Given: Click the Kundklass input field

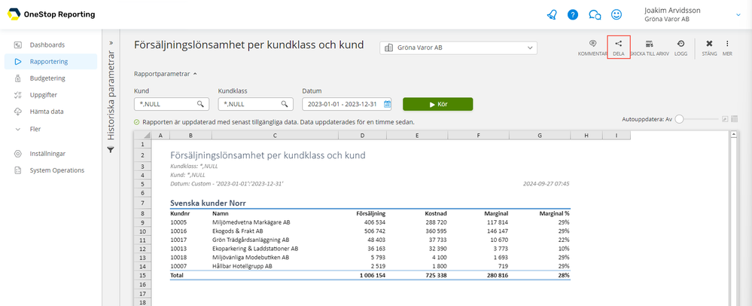Looking at the screenshot, I should [x=256, y=104].
